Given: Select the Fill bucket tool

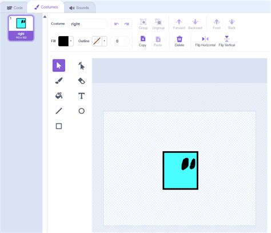Looking at the screenshot, I should [x=59, y=96].
